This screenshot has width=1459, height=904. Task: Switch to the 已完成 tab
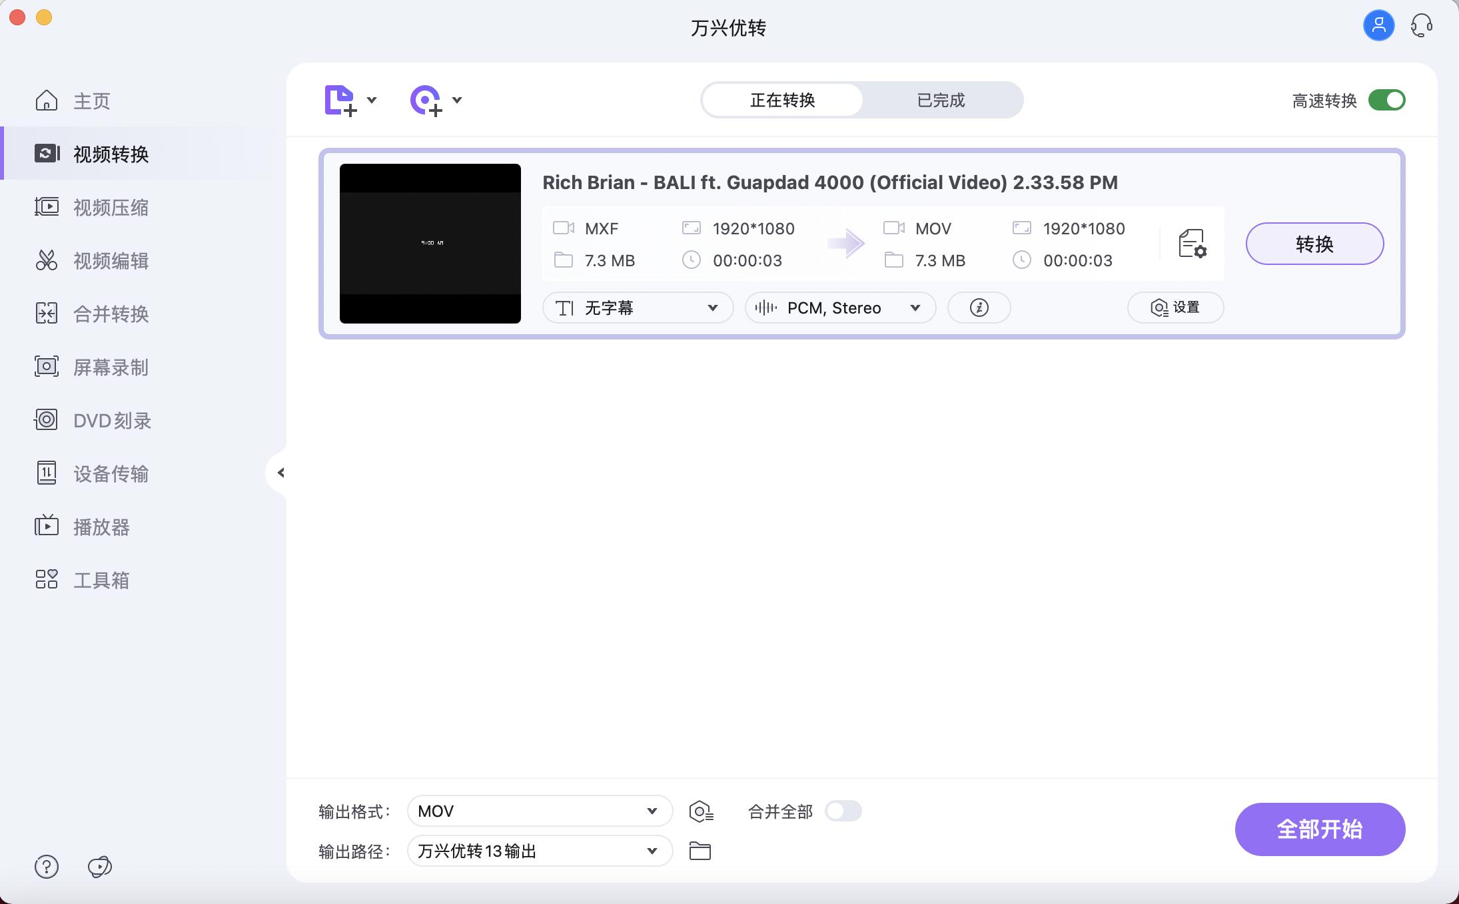tap(941, 100)
